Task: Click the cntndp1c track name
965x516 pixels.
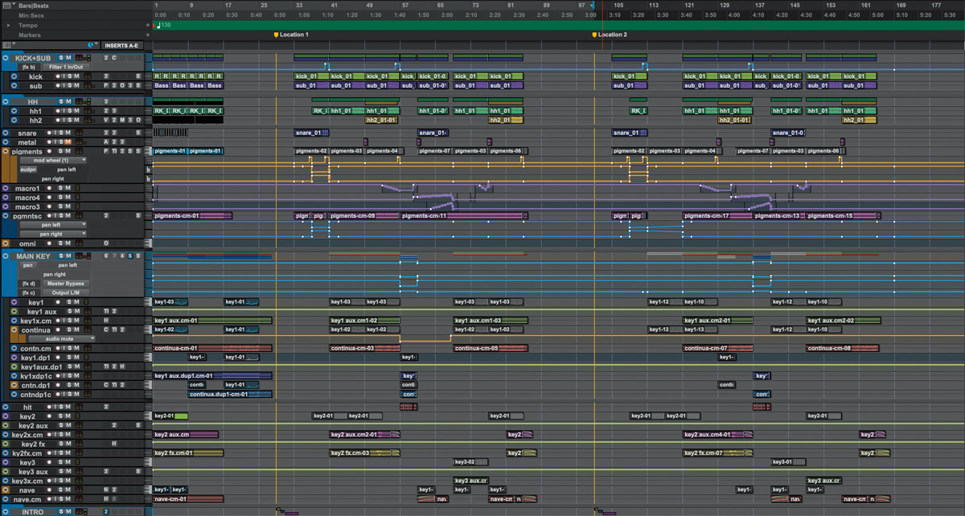Action: [x=37, y=395]
